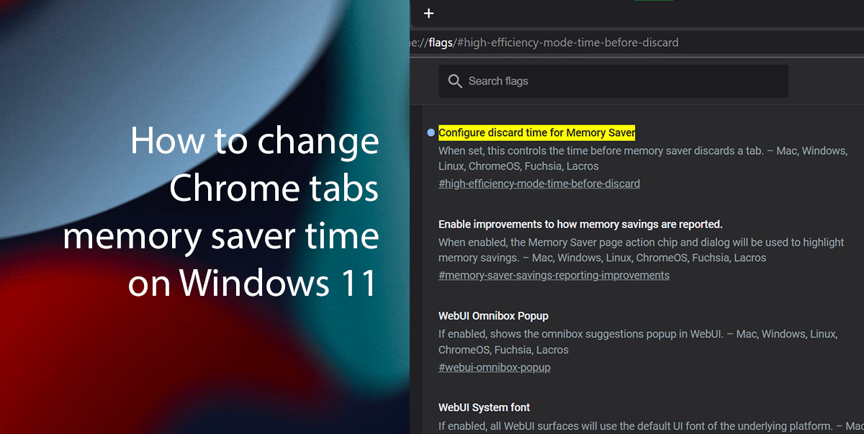Select the highlighted Configure discard time title
The width and height of the screenshot is (864, 434).
coord(536,132)
